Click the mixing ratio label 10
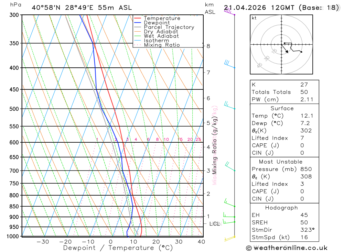344x252 pixels. (166, 140)
